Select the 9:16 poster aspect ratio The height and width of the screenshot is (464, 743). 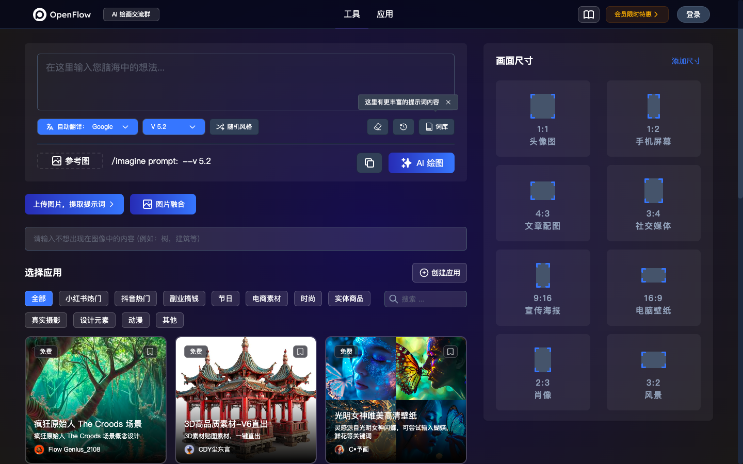[x=543, y=288]
